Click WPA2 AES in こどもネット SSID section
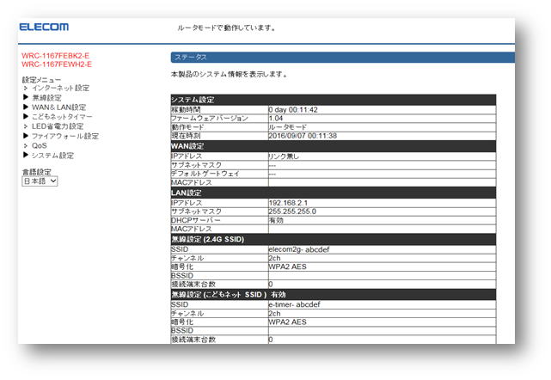 click(287, 322)
